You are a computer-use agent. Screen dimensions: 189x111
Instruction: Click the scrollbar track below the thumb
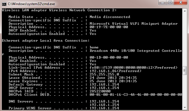click(185, 90)
